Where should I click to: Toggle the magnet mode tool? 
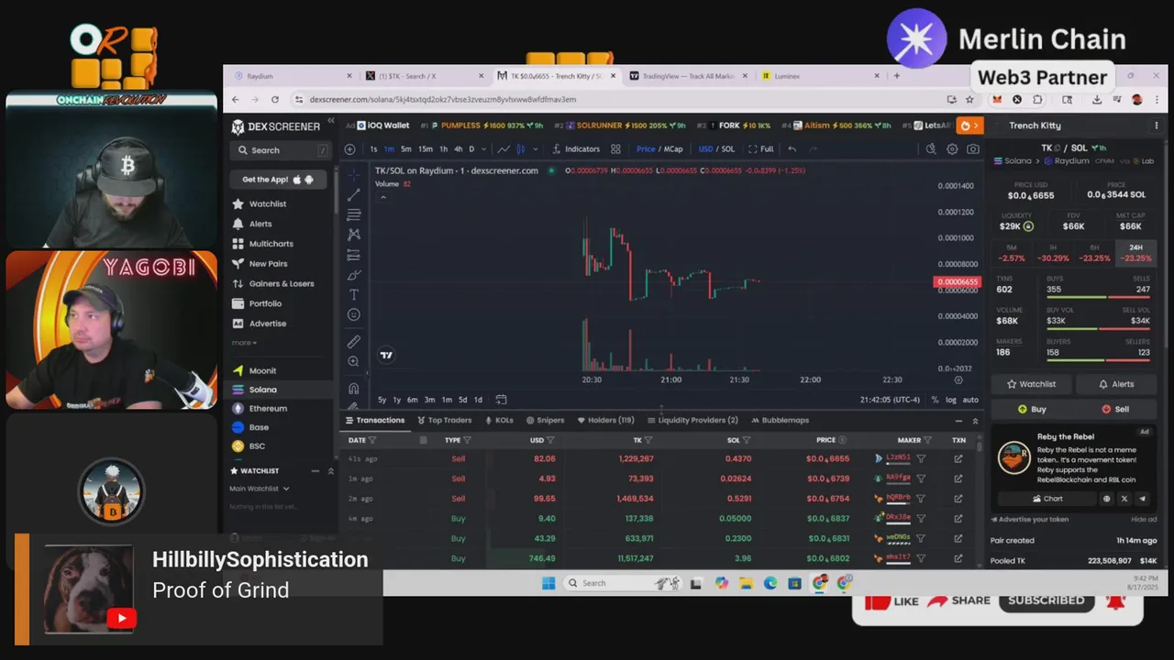(x=353, y=388)
